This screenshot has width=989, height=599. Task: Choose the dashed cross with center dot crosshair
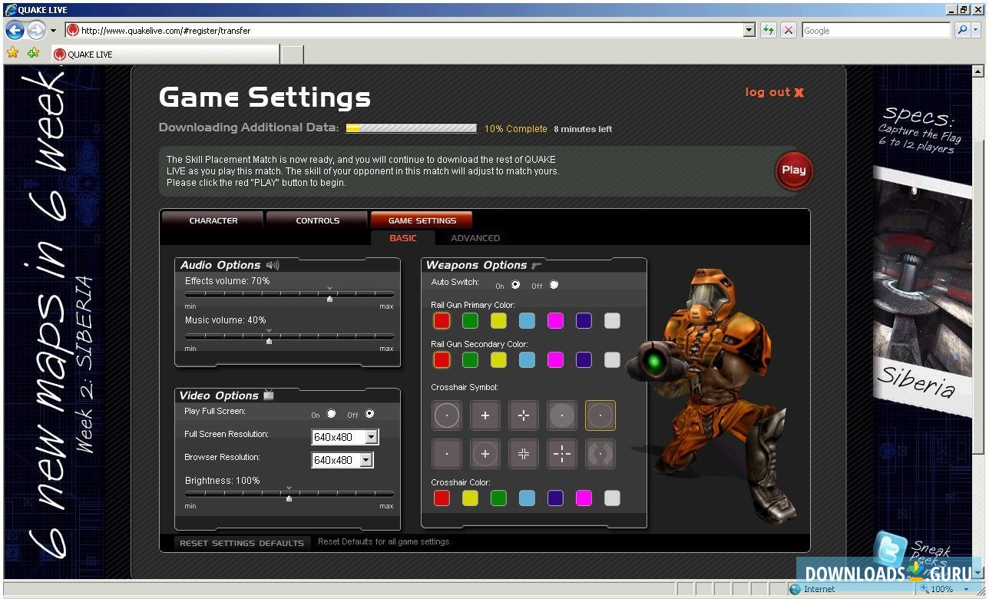tap(562, 454)
